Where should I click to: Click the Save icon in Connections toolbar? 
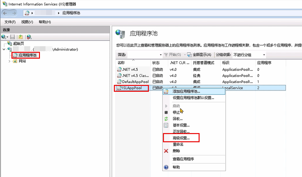tap(12, 37)
